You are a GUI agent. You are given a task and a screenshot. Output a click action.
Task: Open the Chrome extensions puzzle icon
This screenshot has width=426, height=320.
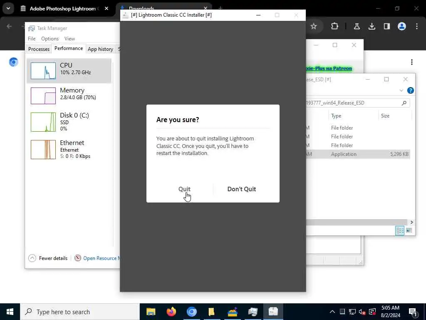tap(335, 26)
